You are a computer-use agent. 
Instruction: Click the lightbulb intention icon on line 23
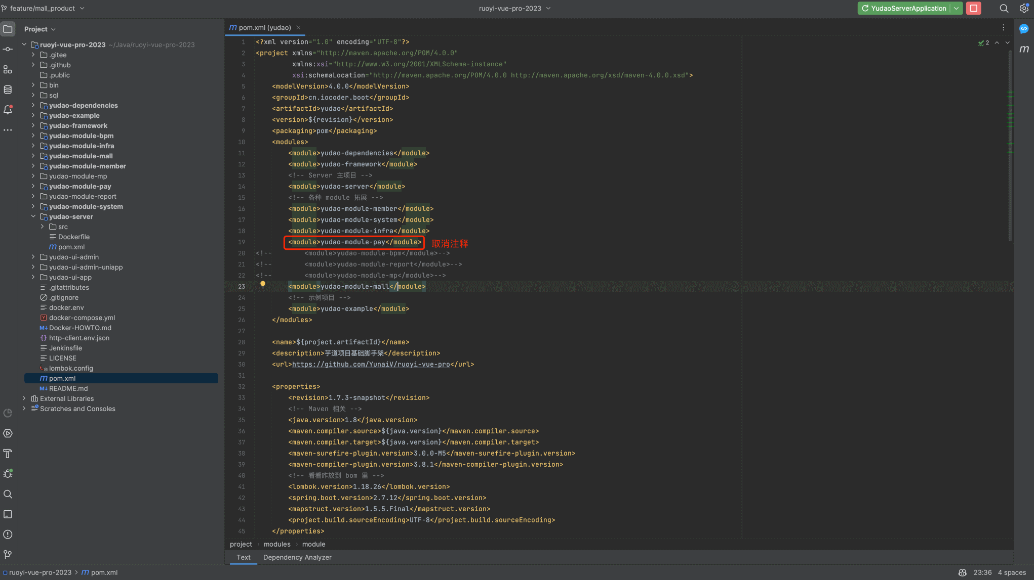[262, 285]
